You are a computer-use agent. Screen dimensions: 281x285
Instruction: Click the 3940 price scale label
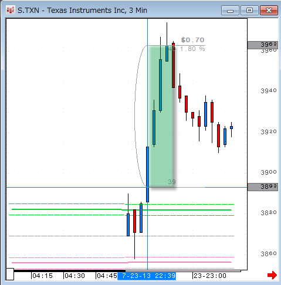pos(269,91)
